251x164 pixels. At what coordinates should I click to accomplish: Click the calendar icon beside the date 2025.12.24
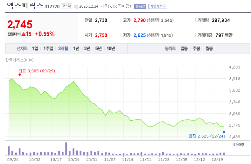point(76,7)
